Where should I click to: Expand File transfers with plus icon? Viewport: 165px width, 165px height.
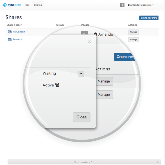click(x=158, y=162)
